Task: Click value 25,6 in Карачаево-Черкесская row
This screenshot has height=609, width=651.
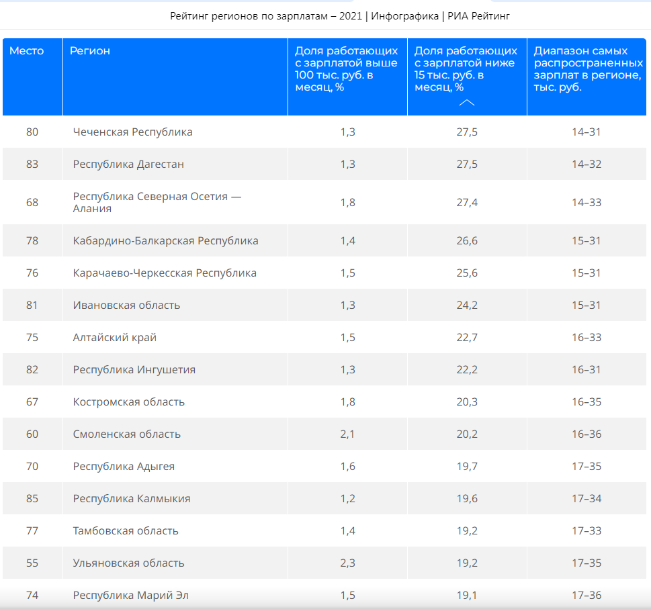Action: (x=467, y=273)
